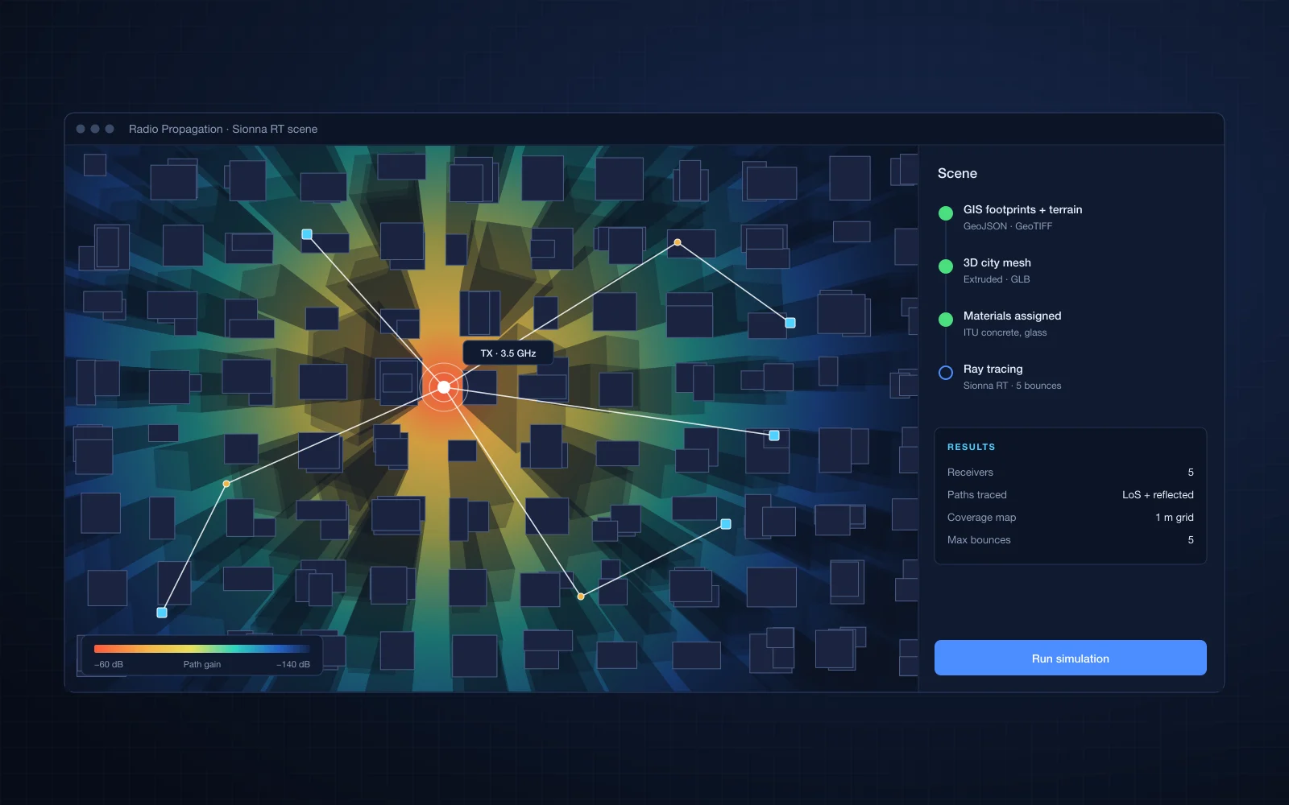Viewport: 1289px width, 805px height.
Task: Click the Extruded · GLB subtitle
Action: click(997, 279)
